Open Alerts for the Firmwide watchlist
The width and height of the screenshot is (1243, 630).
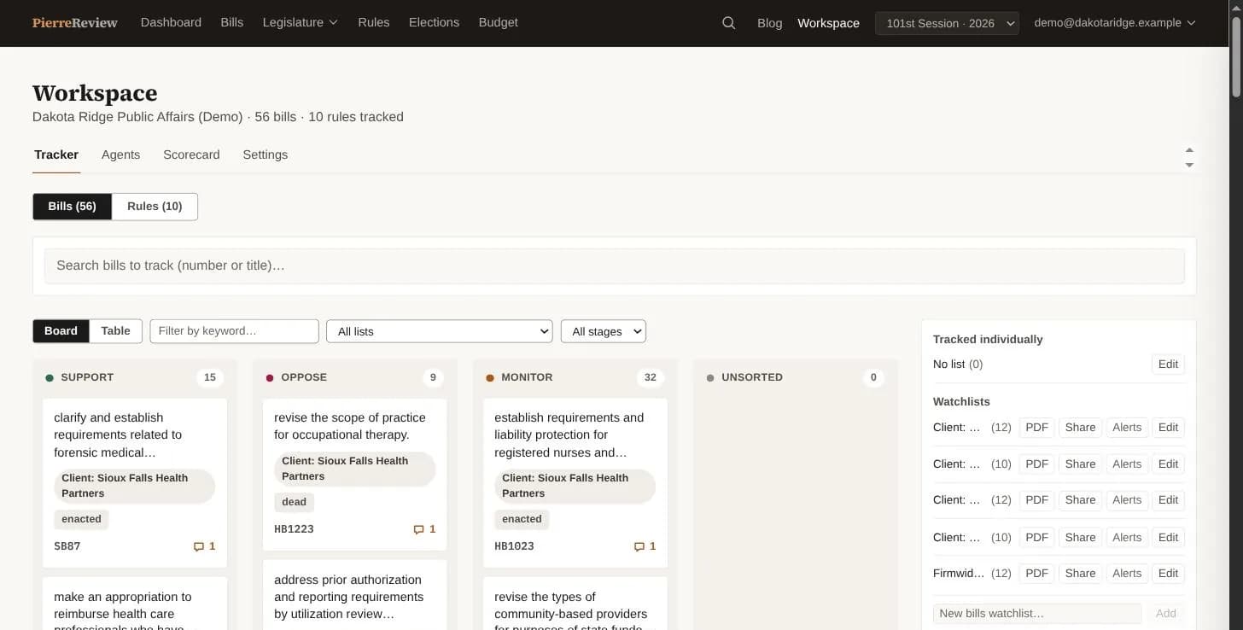click(1127, 574)
